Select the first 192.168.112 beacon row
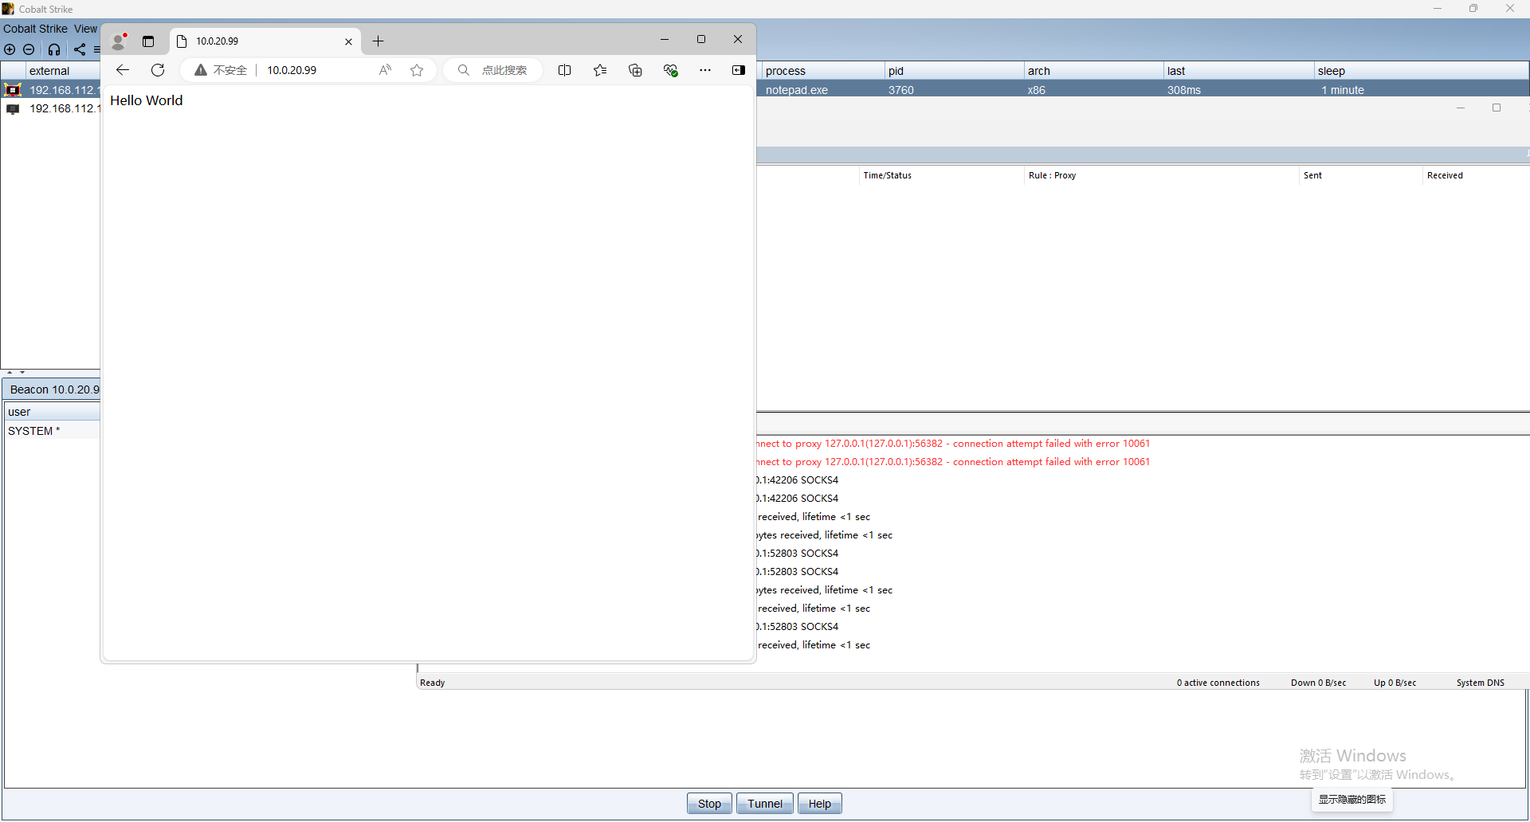Screen dimensions: 1530x822 [51, 90]
